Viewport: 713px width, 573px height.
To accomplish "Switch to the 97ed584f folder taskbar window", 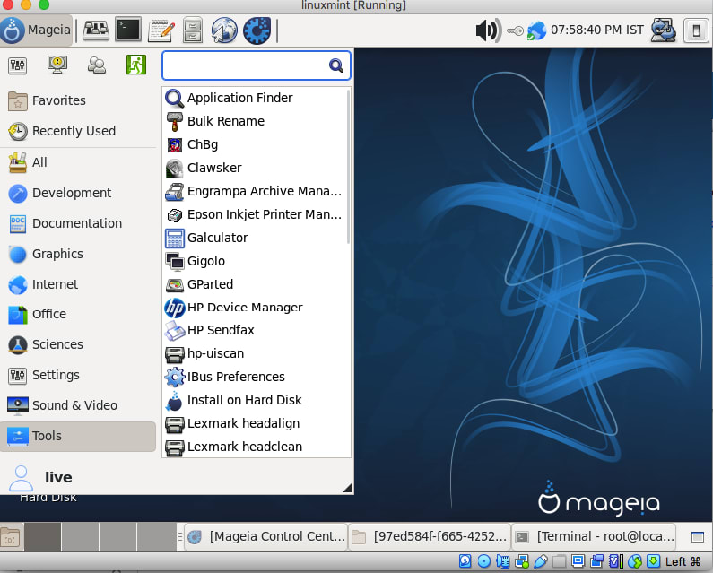I will (430, 537).
